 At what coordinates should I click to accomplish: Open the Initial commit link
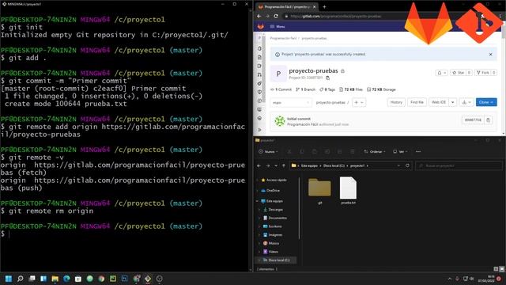pyautogui.click(x=299, y=119)
